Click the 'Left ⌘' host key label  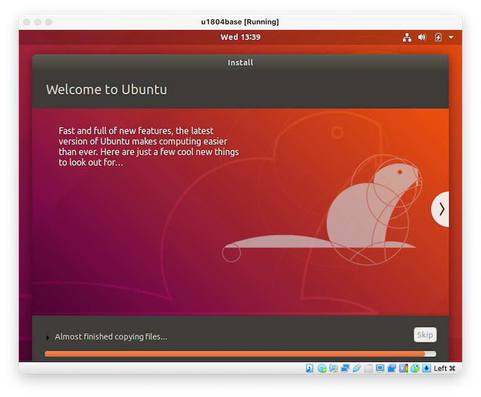[x=445, y=368]
